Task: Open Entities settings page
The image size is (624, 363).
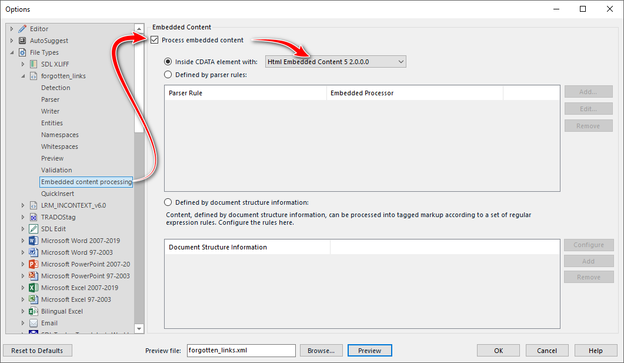Action: pos(52,123)
